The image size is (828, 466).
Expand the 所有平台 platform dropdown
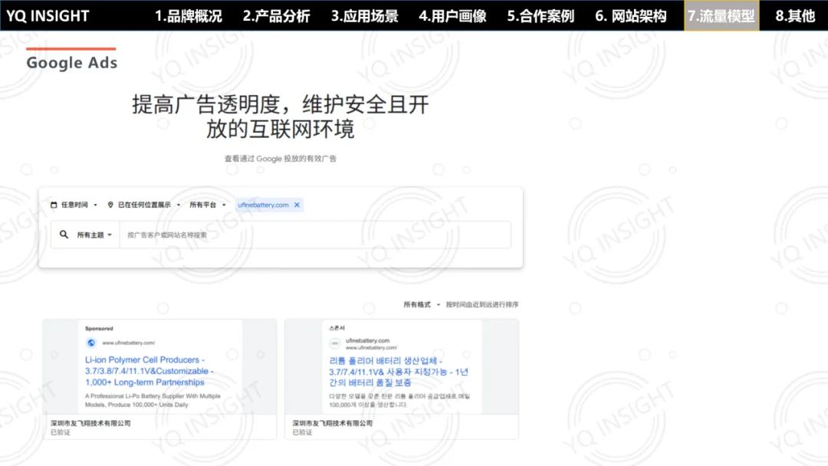point(208,205)
